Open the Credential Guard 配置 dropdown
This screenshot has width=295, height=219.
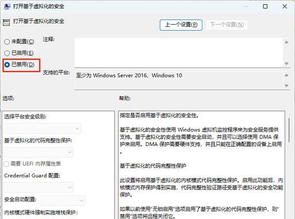tap(38, 187)
